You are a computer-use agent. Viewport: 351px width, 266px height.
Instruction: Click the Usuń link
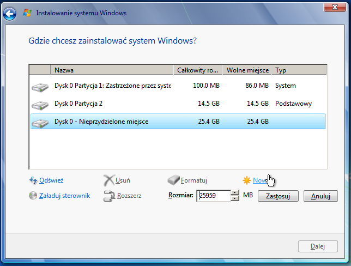(x=123, y=180)
